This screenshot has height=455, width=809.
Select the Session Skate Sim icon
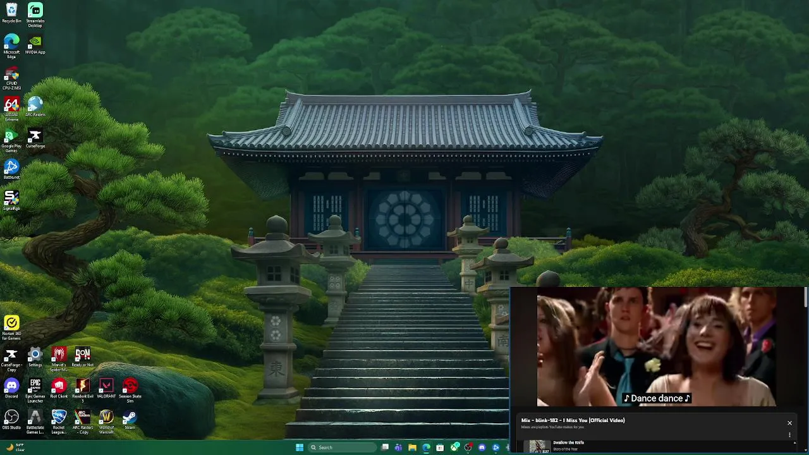coord(130,391)
